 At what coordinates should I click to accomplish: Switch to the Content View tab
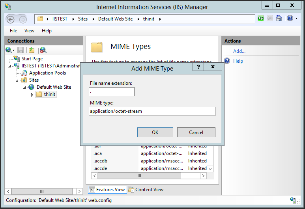click(146, 190)
